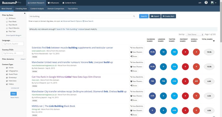Click Facebook shares bubble 13.3k for Varane article
The width and height of the screenshot is (222, 117).
pos(152,67)
